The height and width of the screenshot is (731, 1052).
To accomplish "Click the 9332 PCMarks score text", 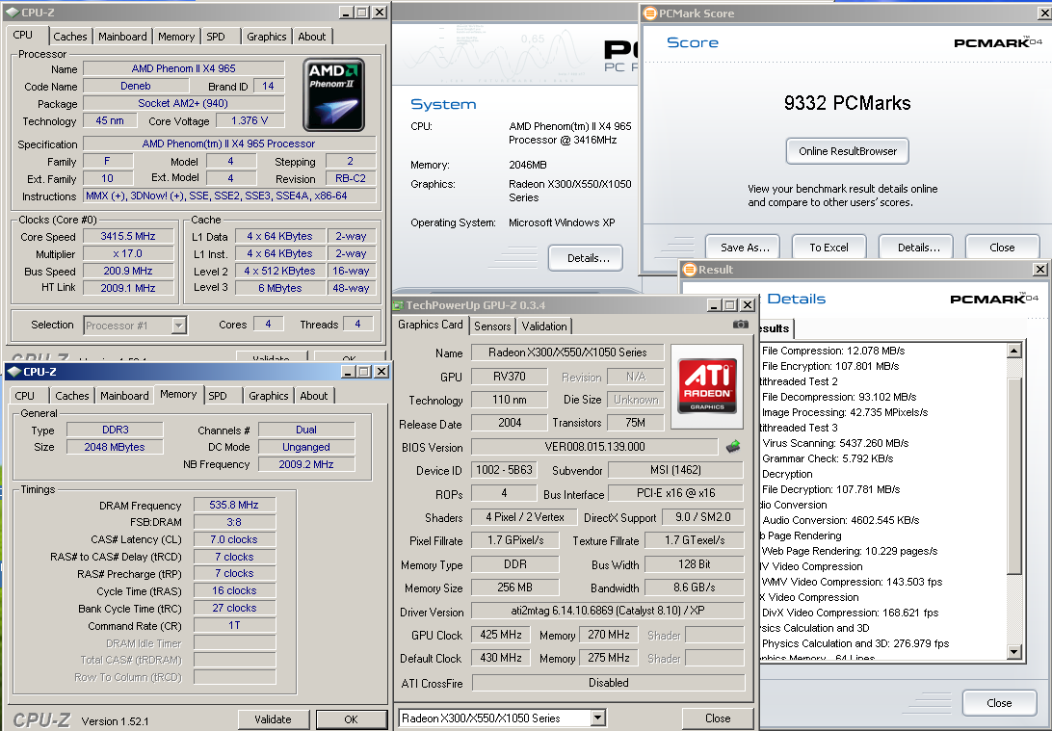I will tap(848, 103).
